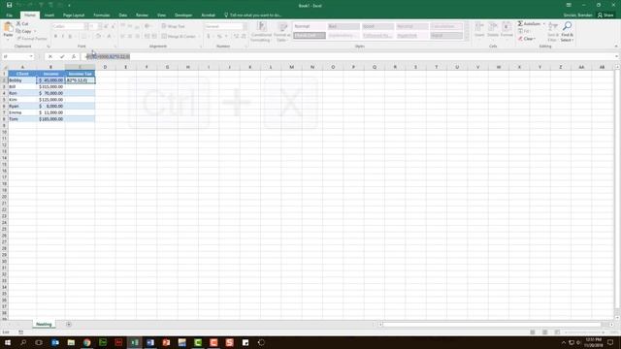Image resolution: width=621 pixels, height=349 pixels.
Task: Click the Fill button in Editing group
Action: click(524, 31)
